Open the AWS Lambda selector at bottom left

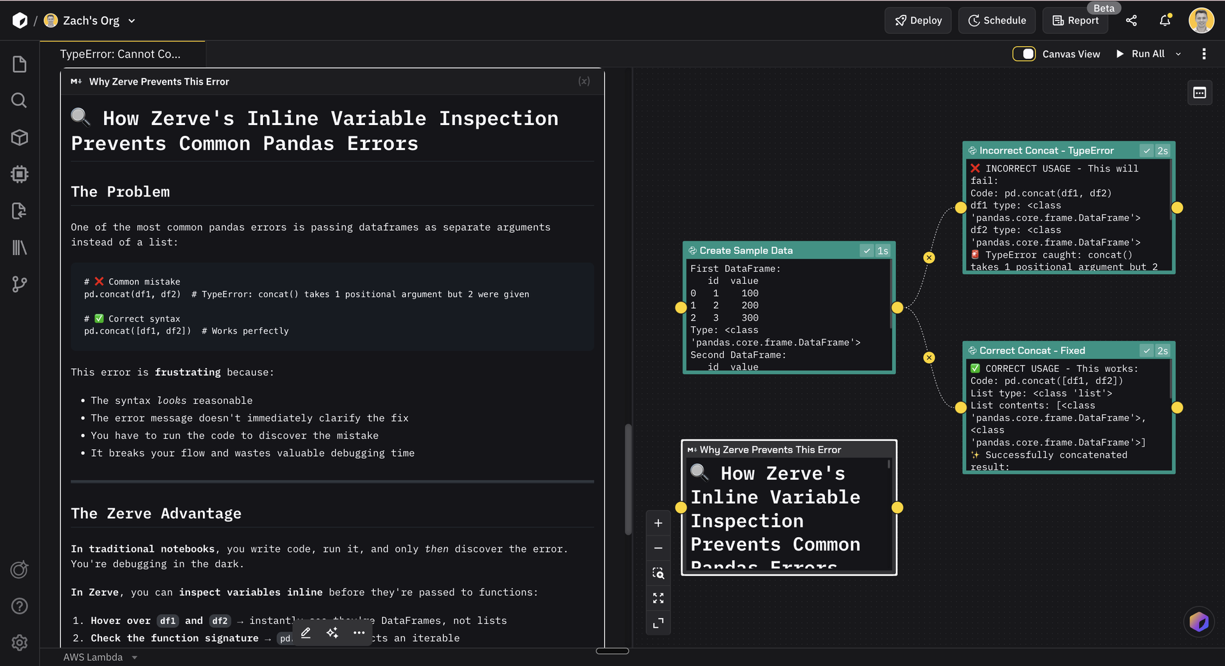pos(101,657)
